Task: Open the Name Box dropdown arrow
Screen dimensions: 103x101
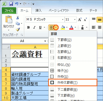Action: (x=45, y=41)
